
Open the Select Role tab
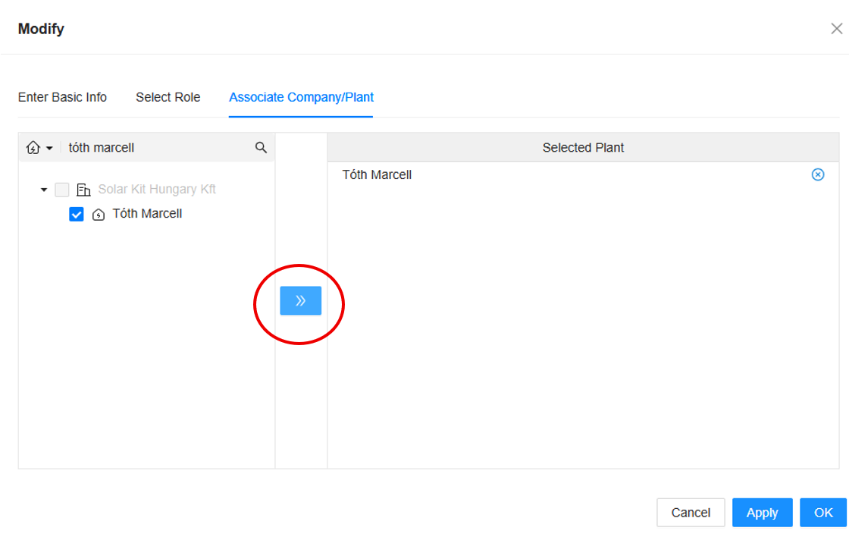click(168, 97)
